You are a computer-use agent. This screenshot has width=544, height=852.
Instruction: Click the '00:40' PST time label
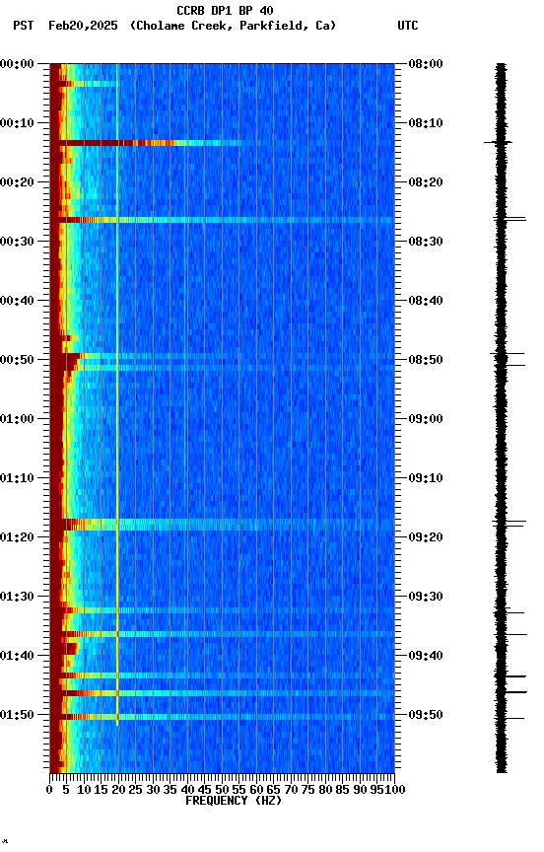[x=17, y=301]
